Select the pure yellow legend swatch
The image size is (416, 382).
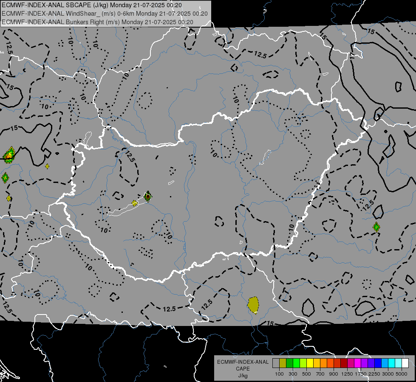(x=310, y=363)
